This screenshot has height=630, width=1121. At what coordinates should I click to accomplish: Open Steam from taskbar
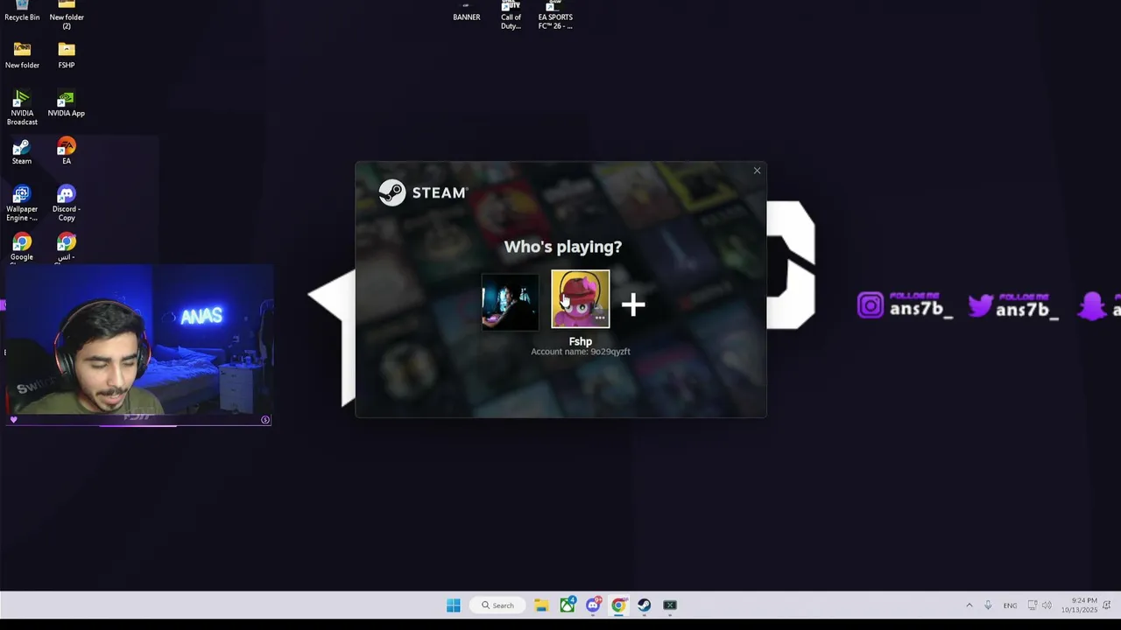tap(644, 605)
